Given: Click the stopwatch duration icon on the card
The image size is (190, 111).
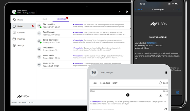Looking at the screenshot, I should click(161, 83).
